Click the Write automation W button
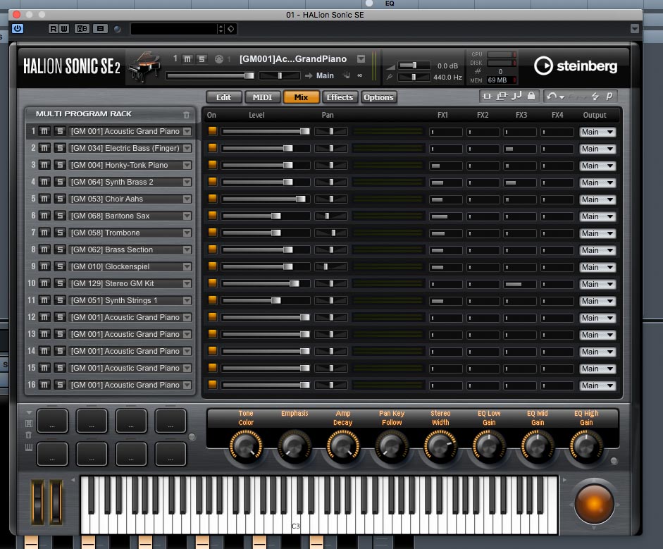The height and width of the screenshot is (549, 663). point(64,29)
